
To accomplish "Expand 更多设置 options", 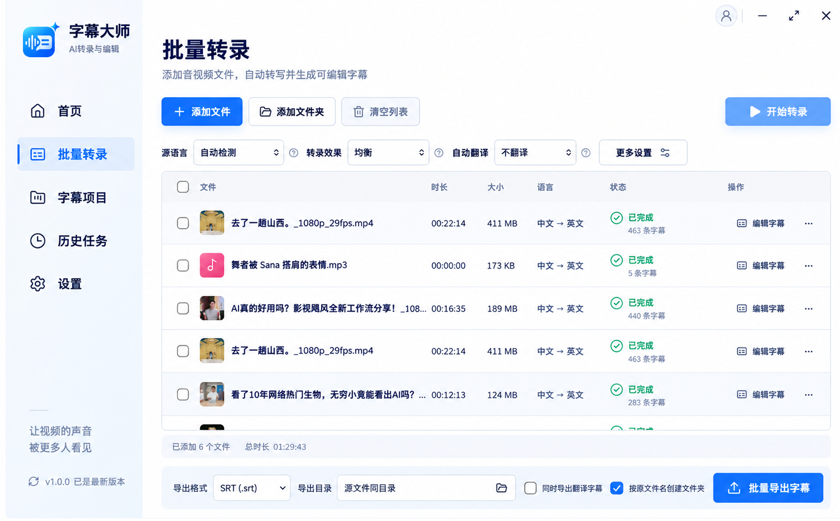I will coord(643,153).
